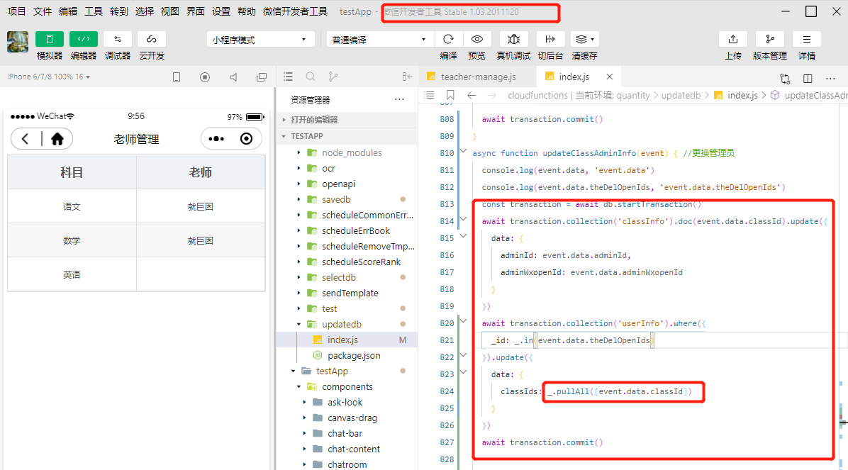Image resolution: width=848 pixels, height=470 pixels.
Task: Open the 设置 menu
Action: pos(221,11)
